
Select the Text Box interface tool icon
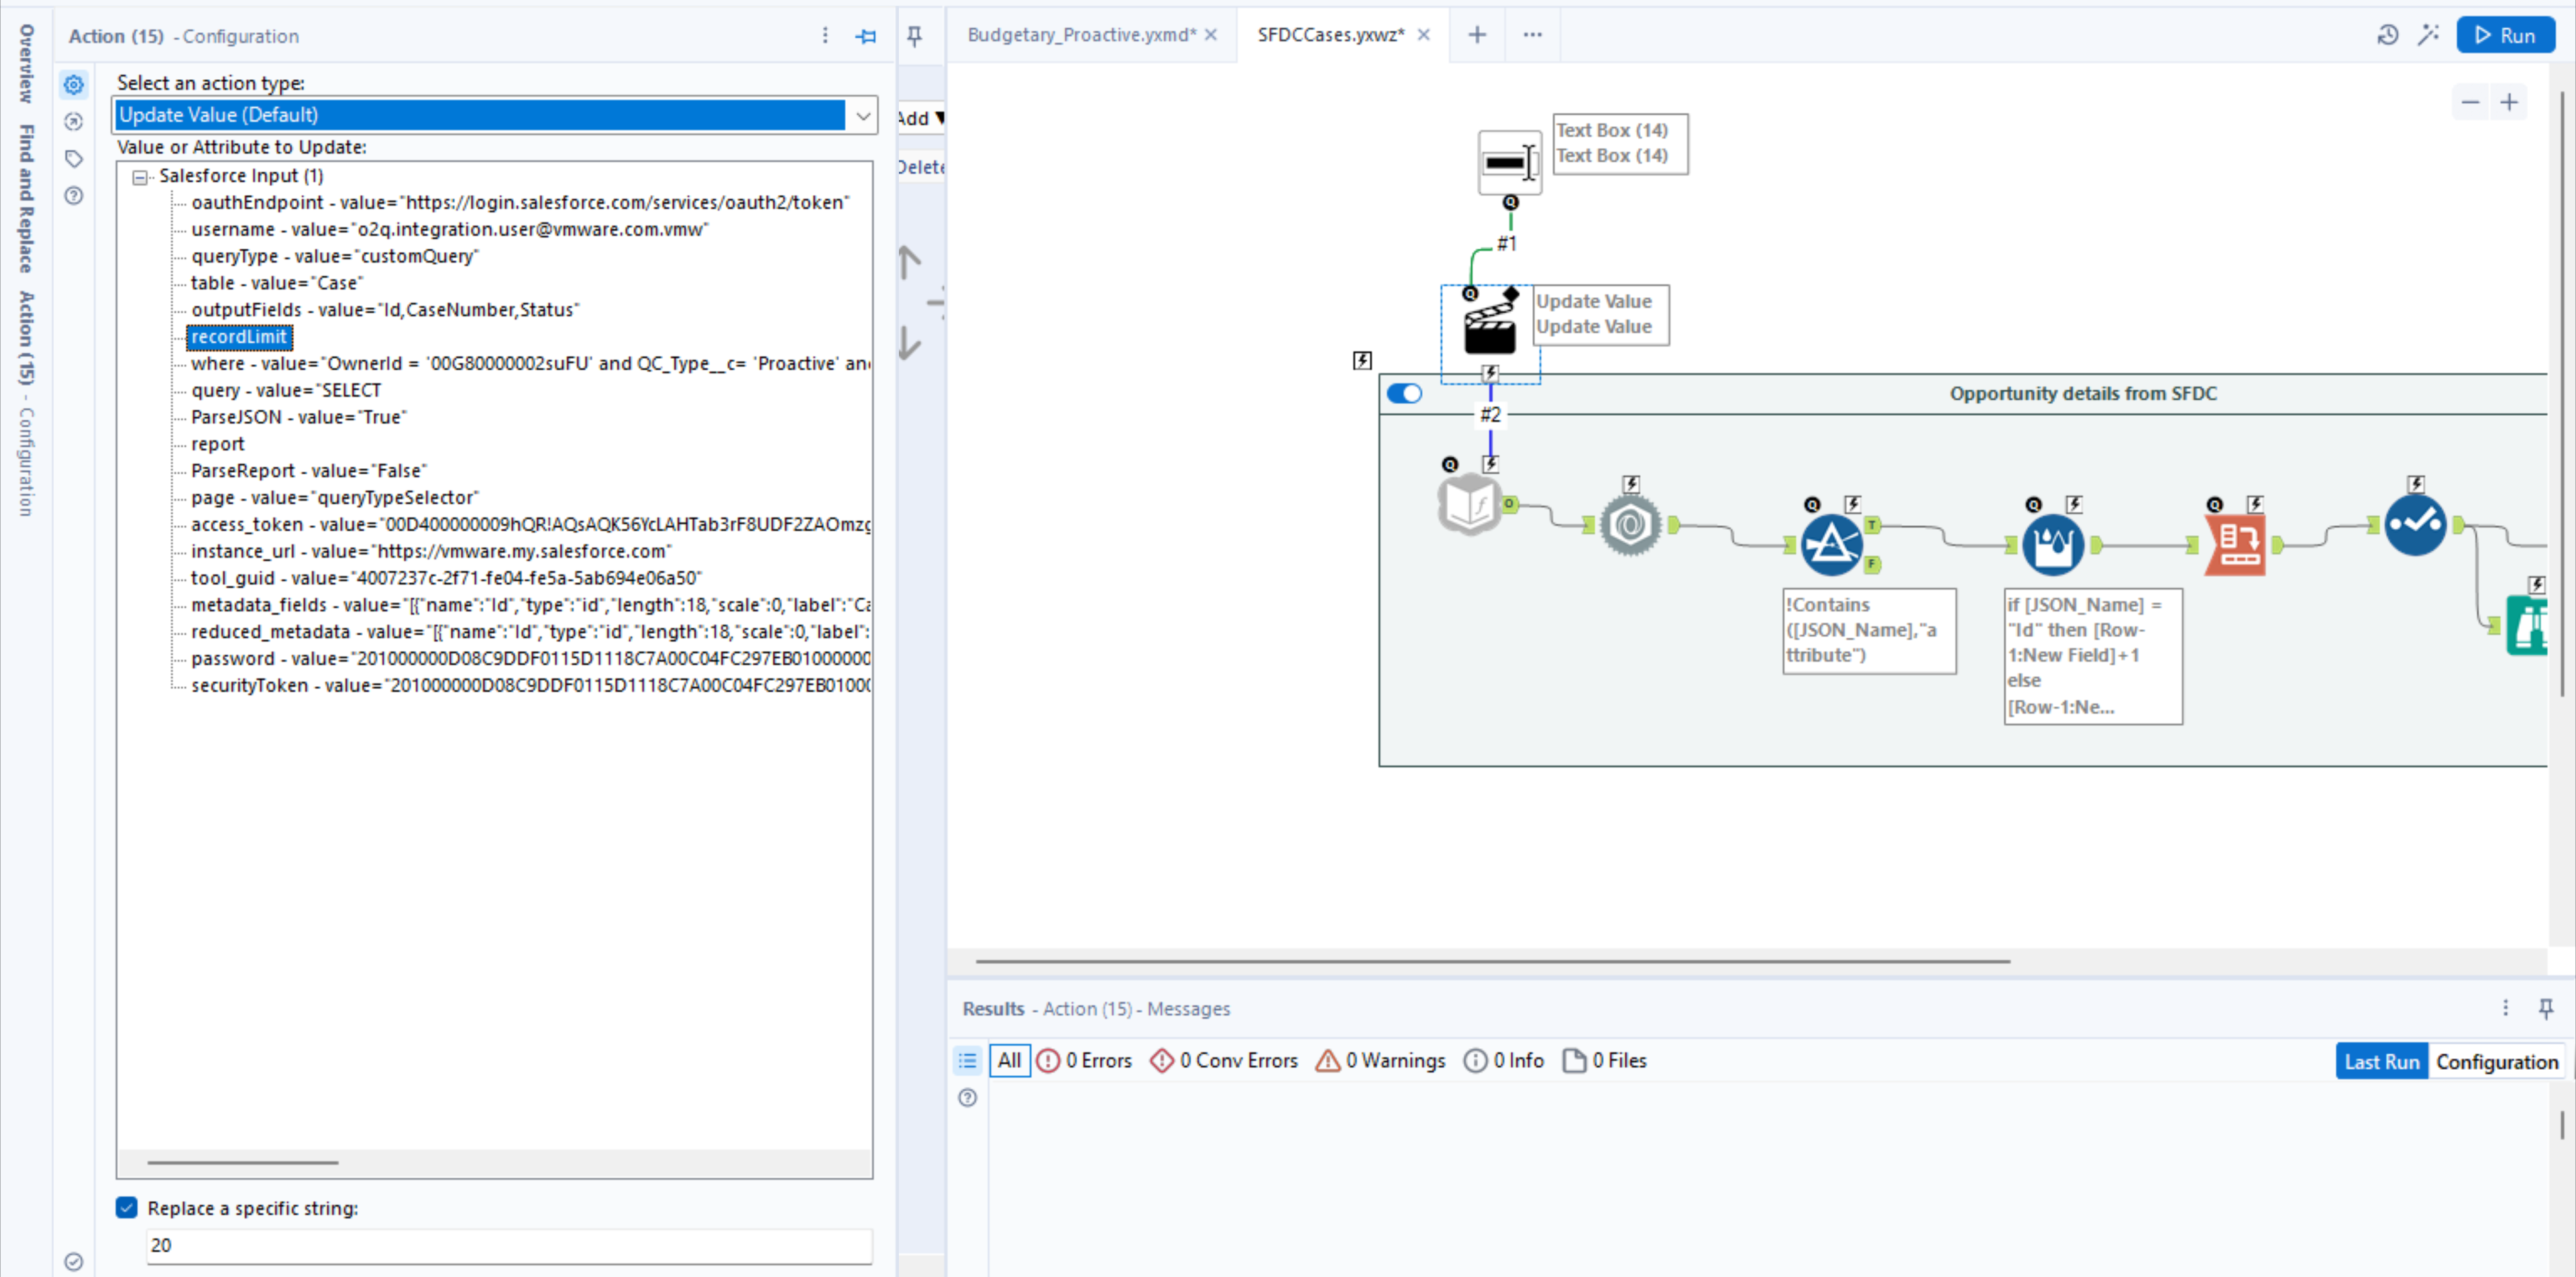point(1508,162)
